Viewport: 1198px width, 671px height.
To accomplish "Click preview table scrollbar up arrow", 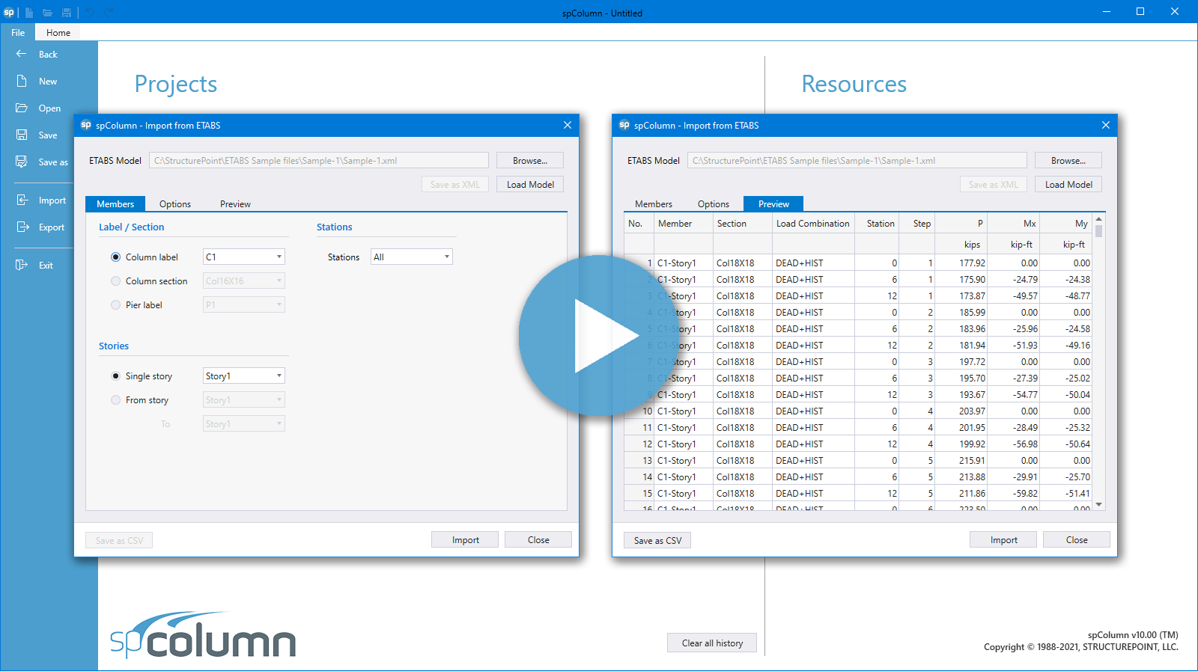I will [x=1099, y=219].
